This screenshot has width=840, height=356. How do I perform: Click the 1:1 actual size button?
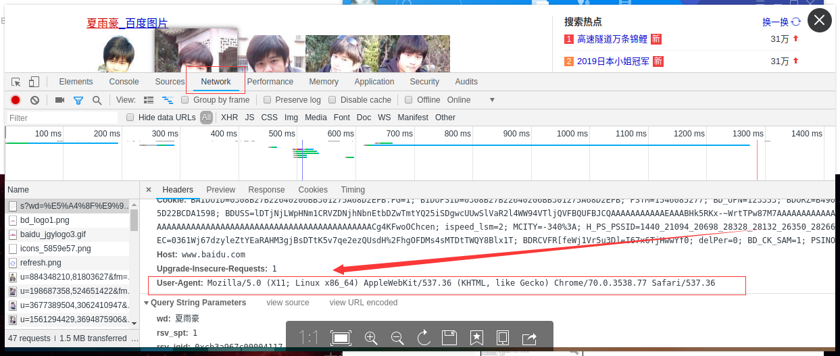click(x=308, y=337)
